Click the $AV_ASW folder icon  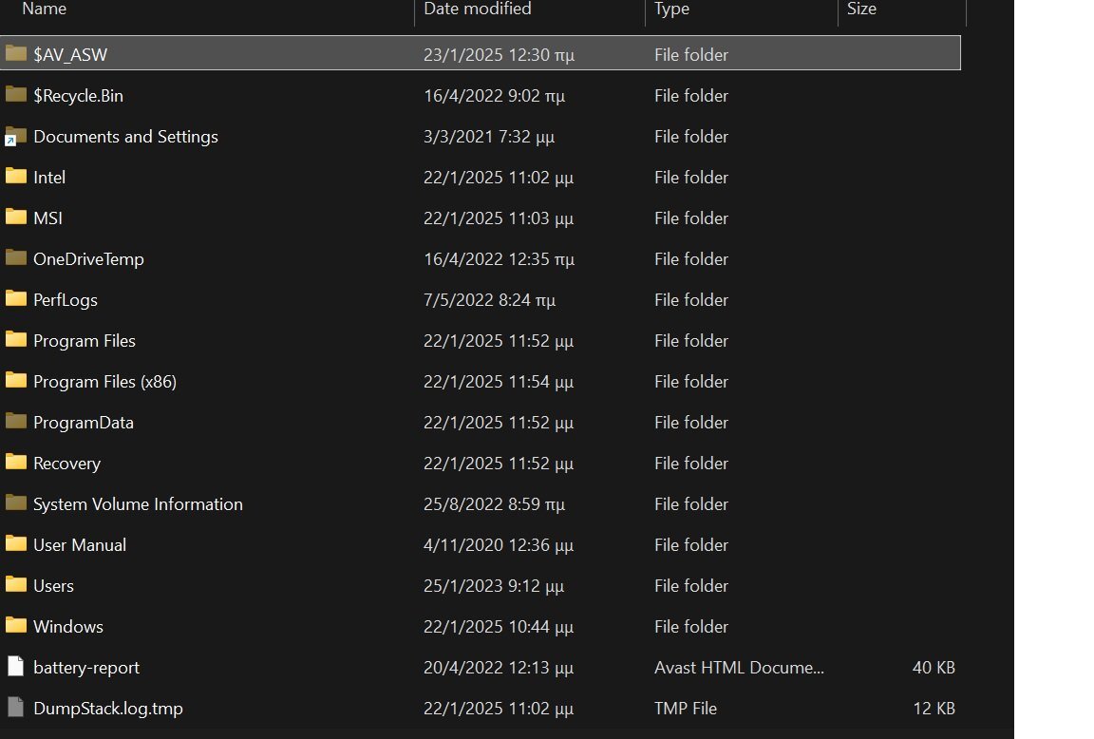tap(15, 54)
